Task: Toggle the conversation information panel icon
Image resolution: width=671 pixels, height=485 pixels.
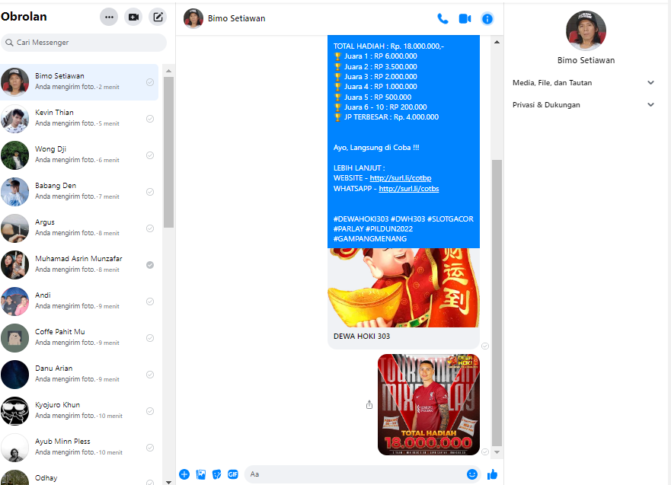Action: pos(487,18)
